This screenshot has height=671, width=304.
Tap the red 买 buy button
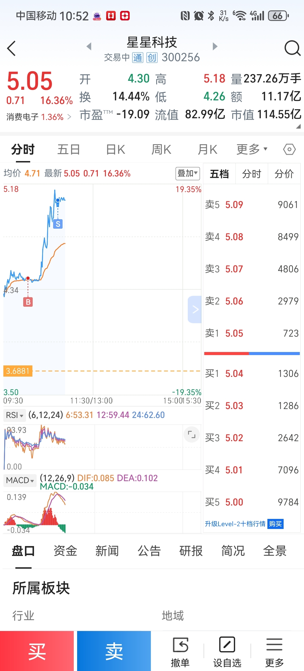pos(37,651)
